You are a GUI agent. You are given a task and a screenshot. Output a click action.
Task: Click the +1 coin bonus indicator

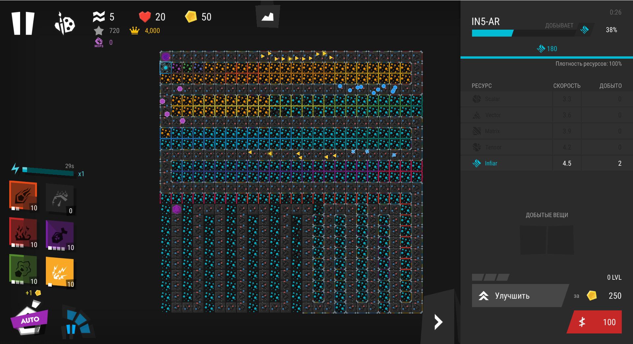coord(33,293)
